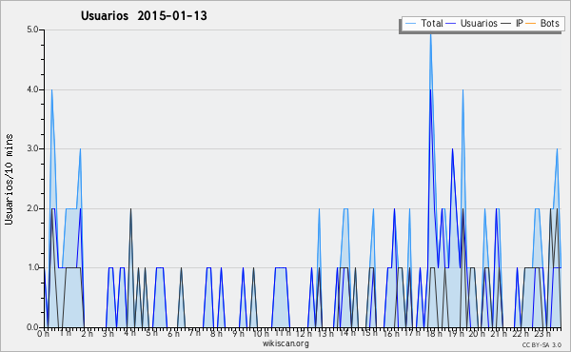Screen dimensions: 571x352
Task: Click the y-axis value 3.0
Action: coord(32,148)
